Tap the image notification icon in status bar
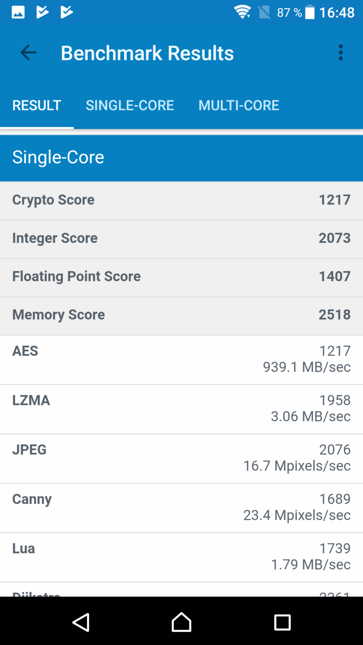This screenshot has height=645, width=363. 18,12
